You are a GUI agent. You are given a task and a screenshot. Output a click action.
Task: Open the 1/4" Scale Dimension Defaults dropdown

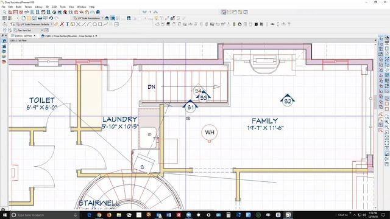34,24
